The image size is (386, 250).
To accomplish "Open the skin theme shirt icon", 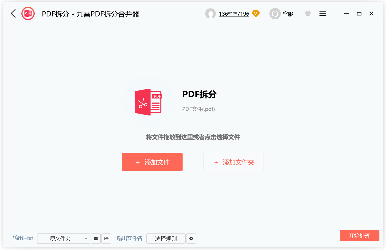I will 308,14.
